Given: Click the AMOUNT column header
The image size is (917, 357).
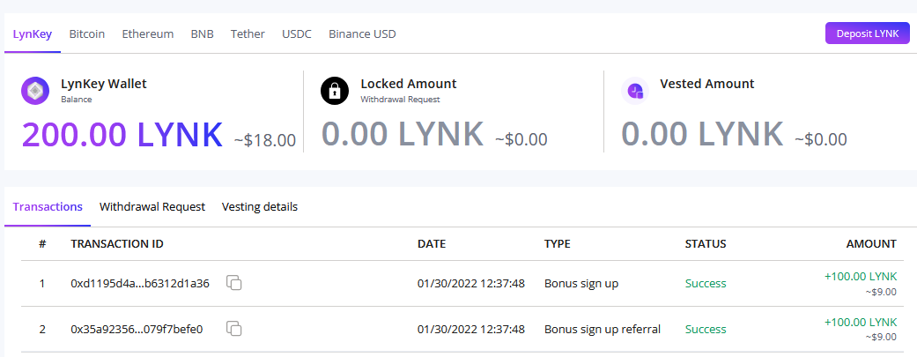Looking at the screenshot, I should (871, 243).
